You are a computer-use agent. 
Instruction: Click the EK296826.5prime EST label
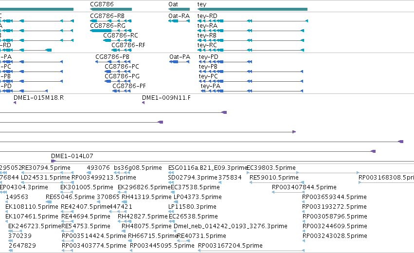tap(144, 187)
